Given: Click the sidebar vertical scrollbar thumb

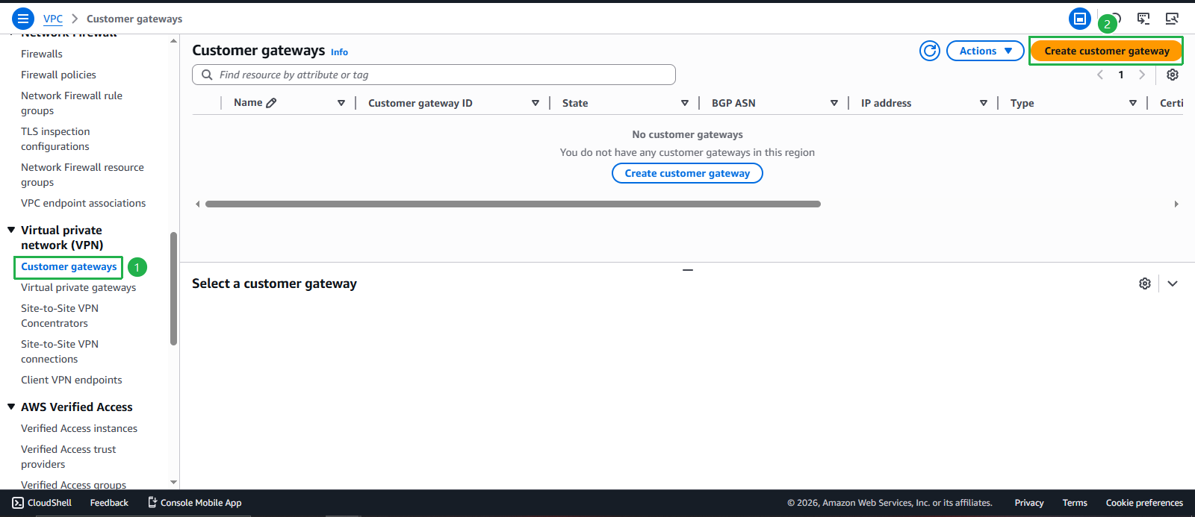Looking at the screenshot, I should tap(173, 289).
